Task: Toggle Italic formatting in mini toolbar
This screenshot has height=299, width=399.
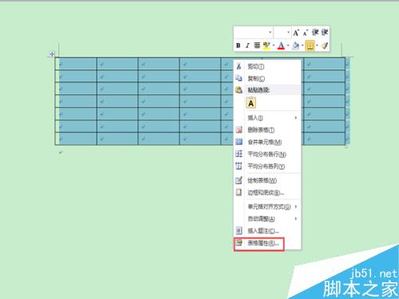Action: click(247, 45)
